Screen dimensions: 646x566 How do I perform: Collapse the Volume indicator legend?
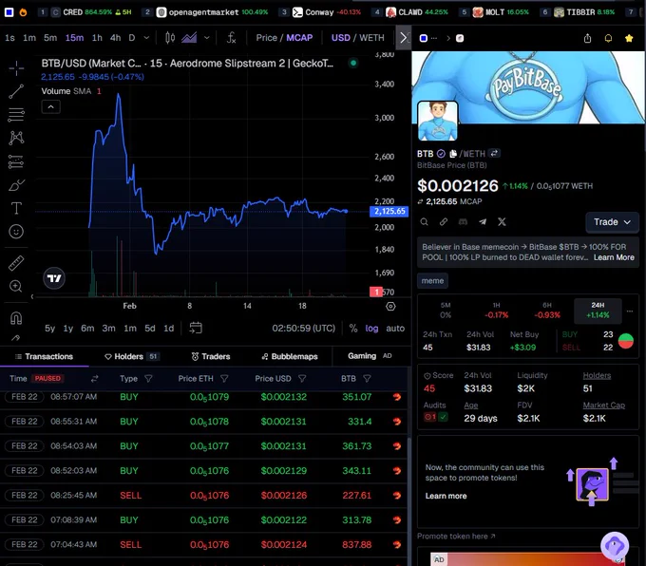click(50, 107)
